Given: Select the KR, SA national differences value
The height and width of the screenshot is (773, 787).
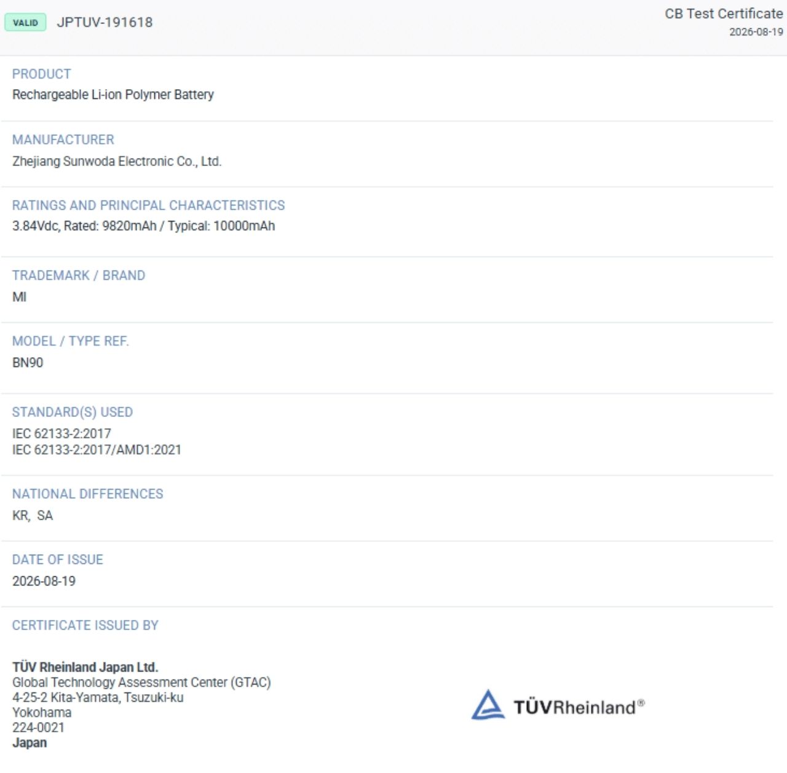Looking at the screenshot, I should [33, 515].
